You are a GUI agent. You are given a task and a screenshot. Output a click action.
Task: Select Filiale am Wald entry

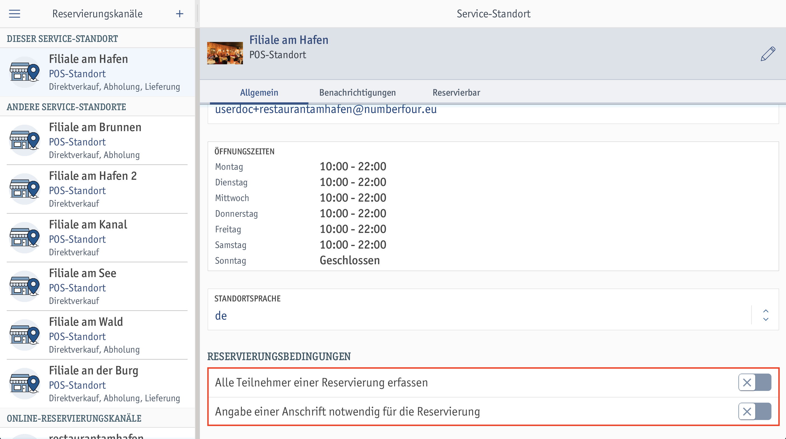coord(97,335)
